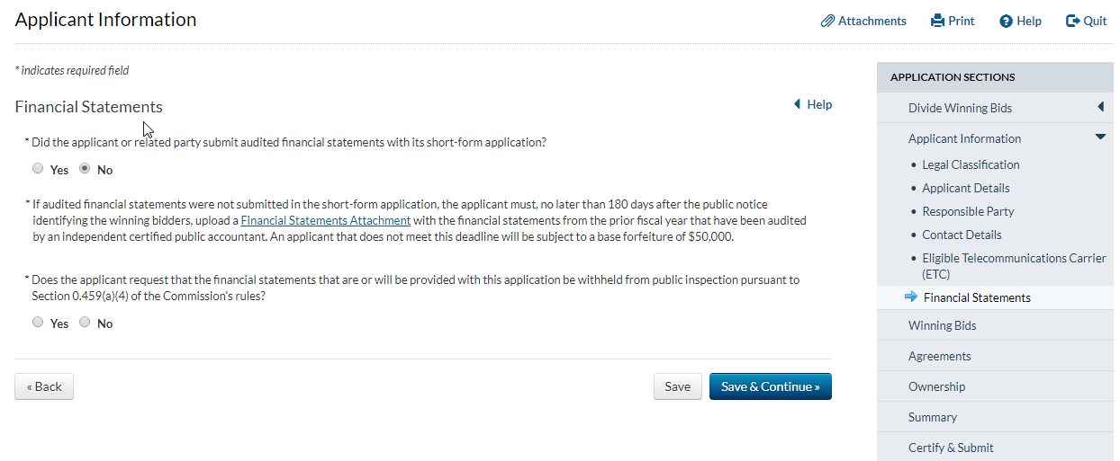Select No for withholding from public inspection
The height and width of the screenshot is (461, 1120).
(85, 322)
